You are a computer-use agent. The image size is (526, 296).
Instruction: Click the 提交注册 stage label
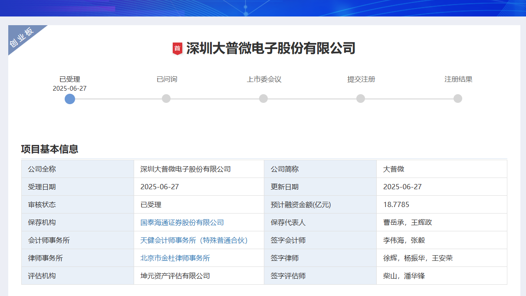coord(361,79)
